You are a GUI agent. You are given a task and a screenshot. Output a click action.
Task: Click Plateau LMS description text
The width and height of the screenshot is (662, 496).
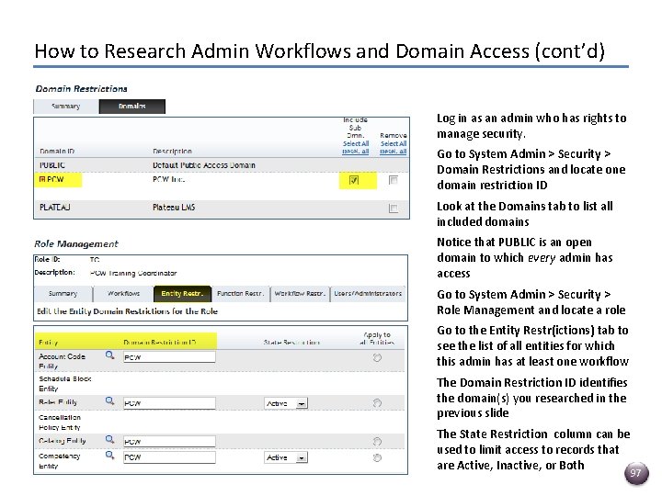click(x=174, y=207)
